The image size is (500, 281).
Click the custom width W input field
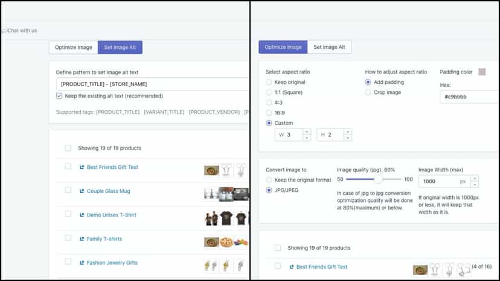coord(289,134)
